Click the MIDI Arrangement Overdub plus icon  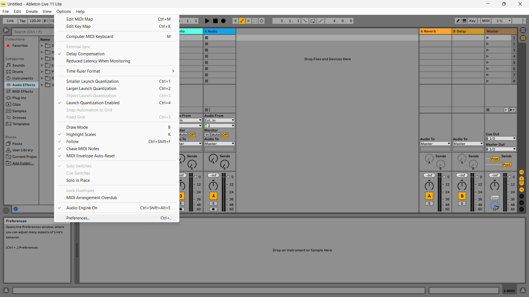tap(235, 21)
